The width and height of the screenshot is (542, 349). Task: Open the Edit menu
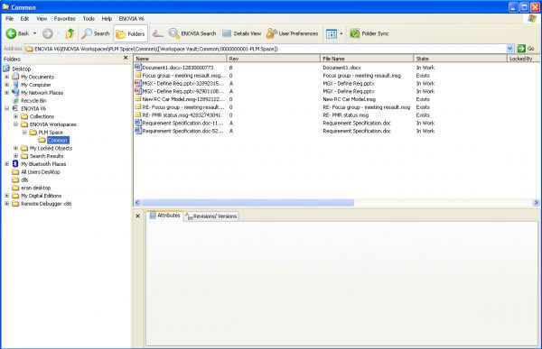pyautogui.click(x=24, y=19)
